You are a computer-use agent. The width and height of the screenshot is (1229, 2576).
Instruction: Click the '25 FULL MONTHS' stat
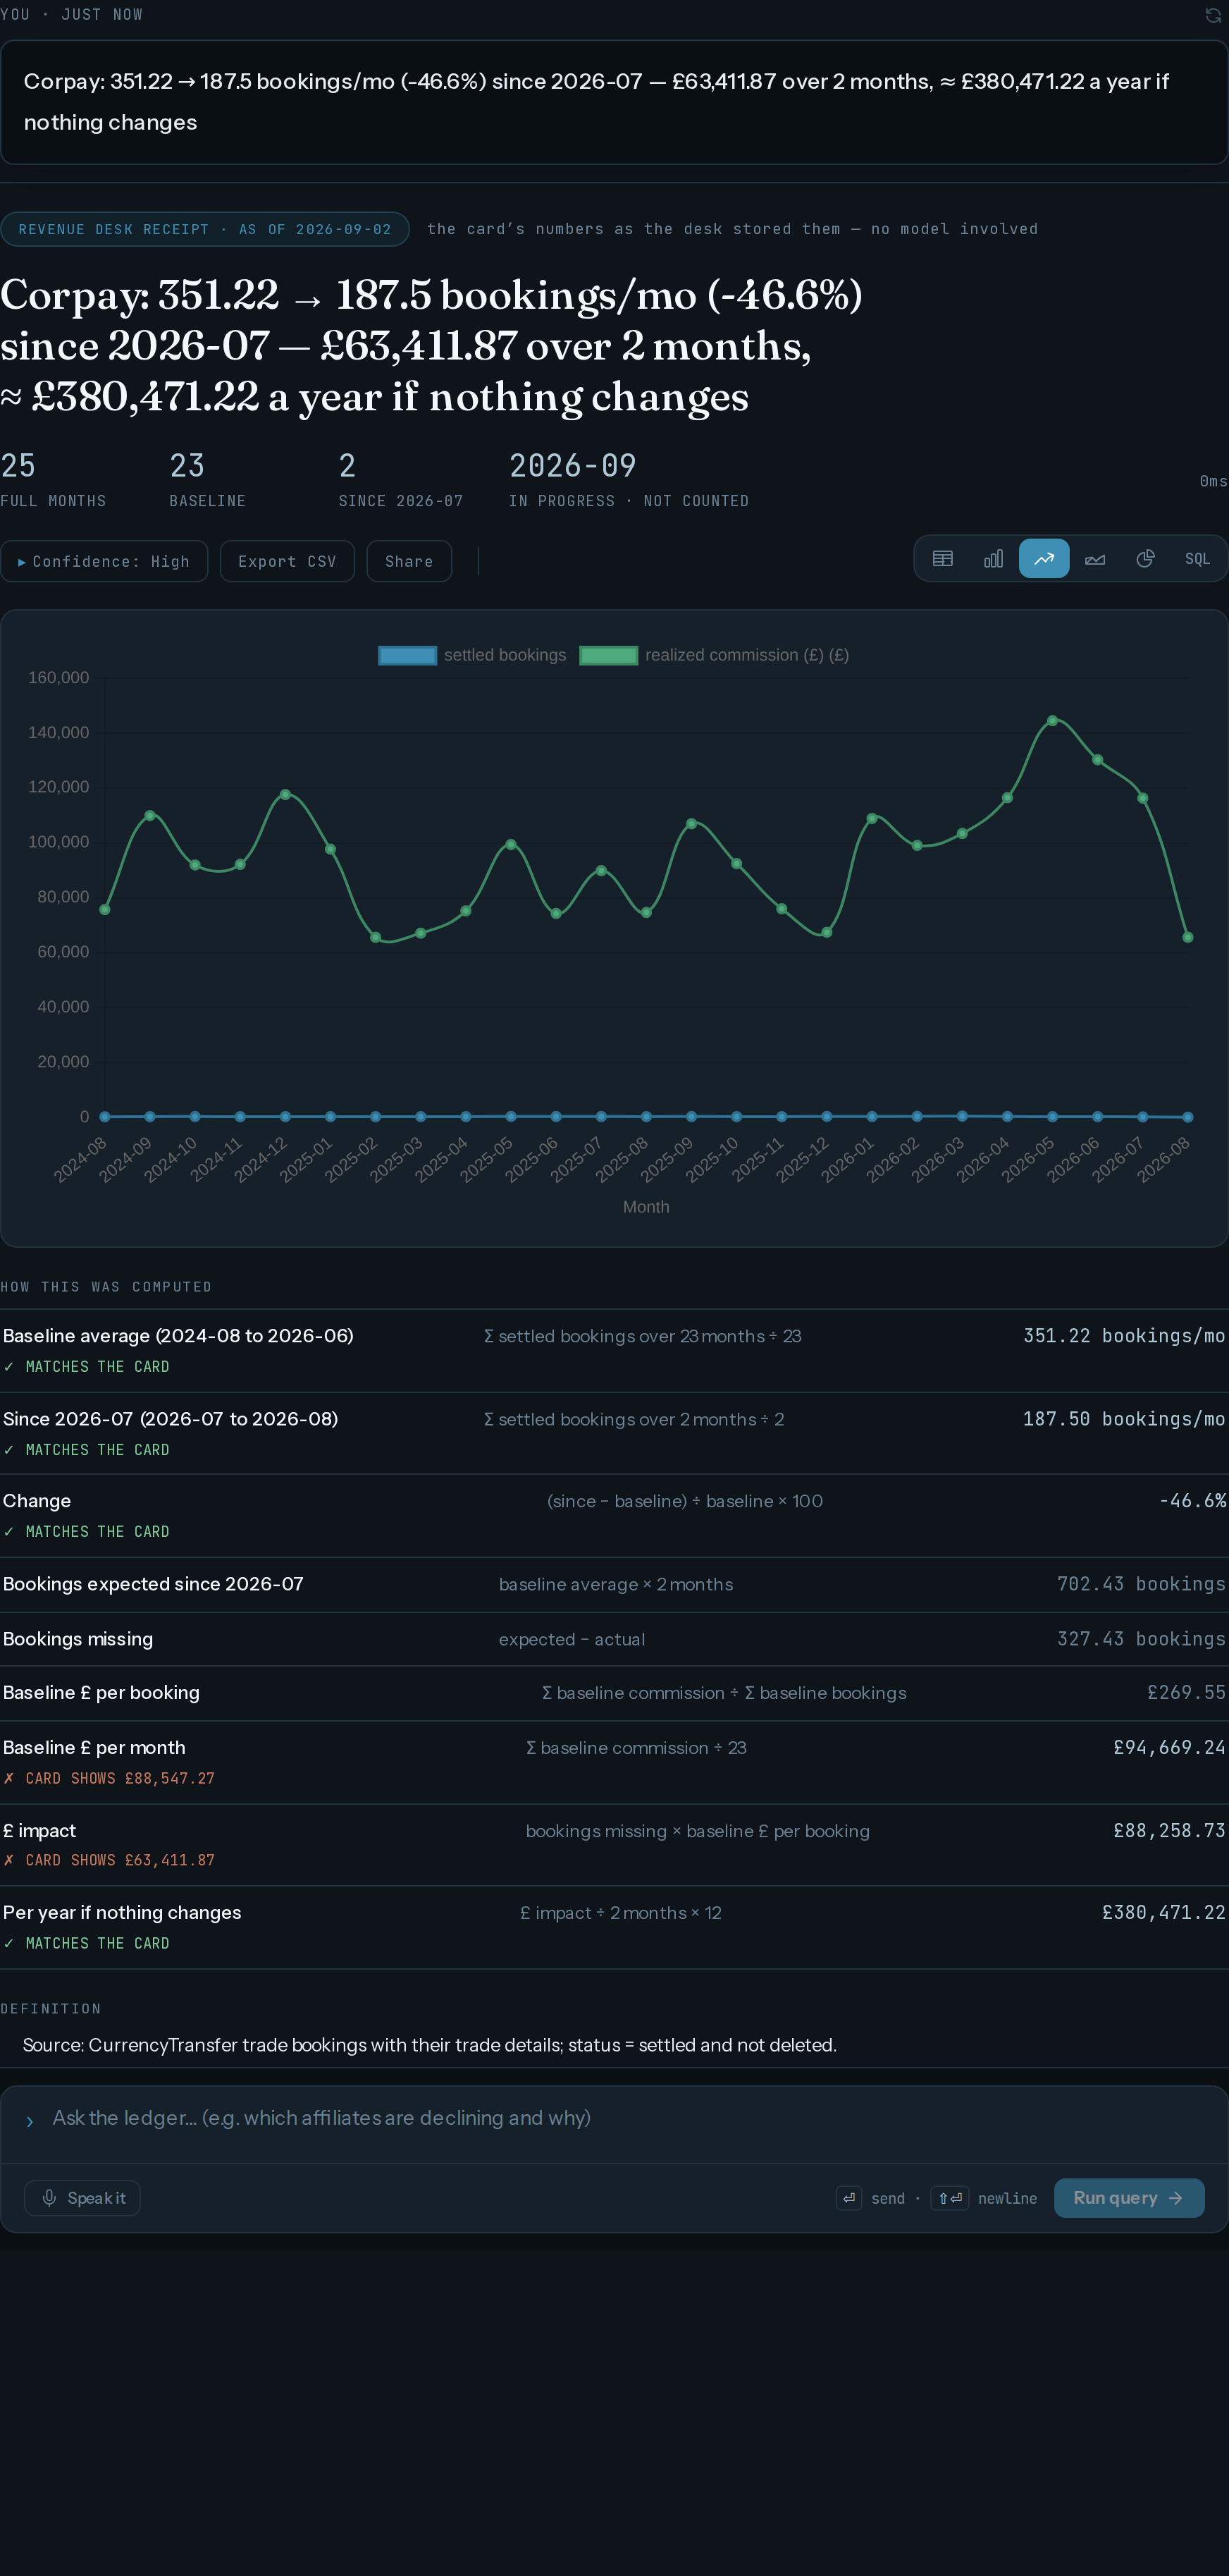(53, 480)
